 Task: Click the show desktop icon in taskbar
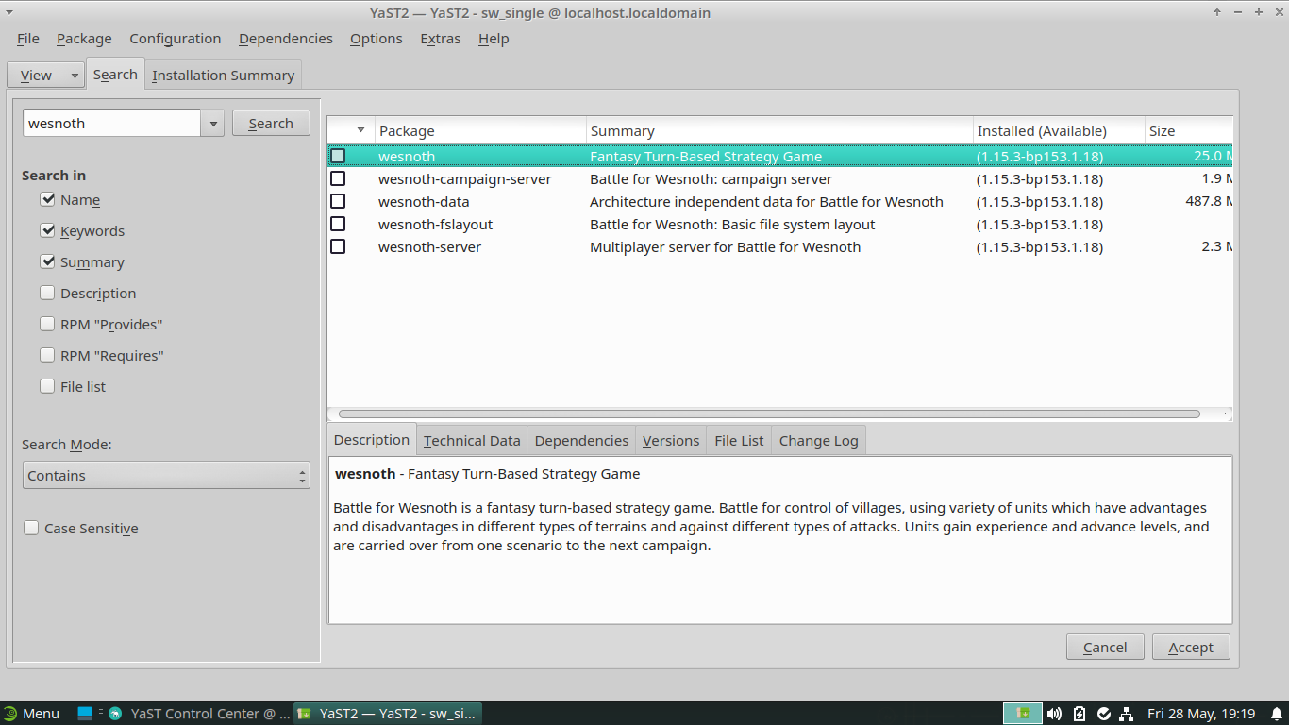[x=85, y=714]
